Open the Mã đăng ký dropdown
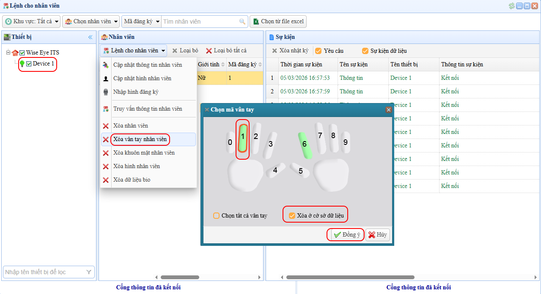 tap(141, 22)
